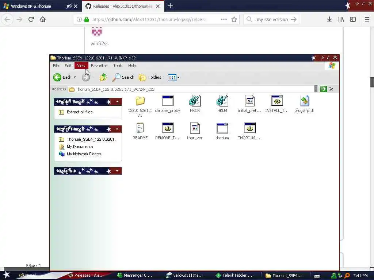
Task: Toggle the browser sidebar icon
Action: tap(353, 20)
